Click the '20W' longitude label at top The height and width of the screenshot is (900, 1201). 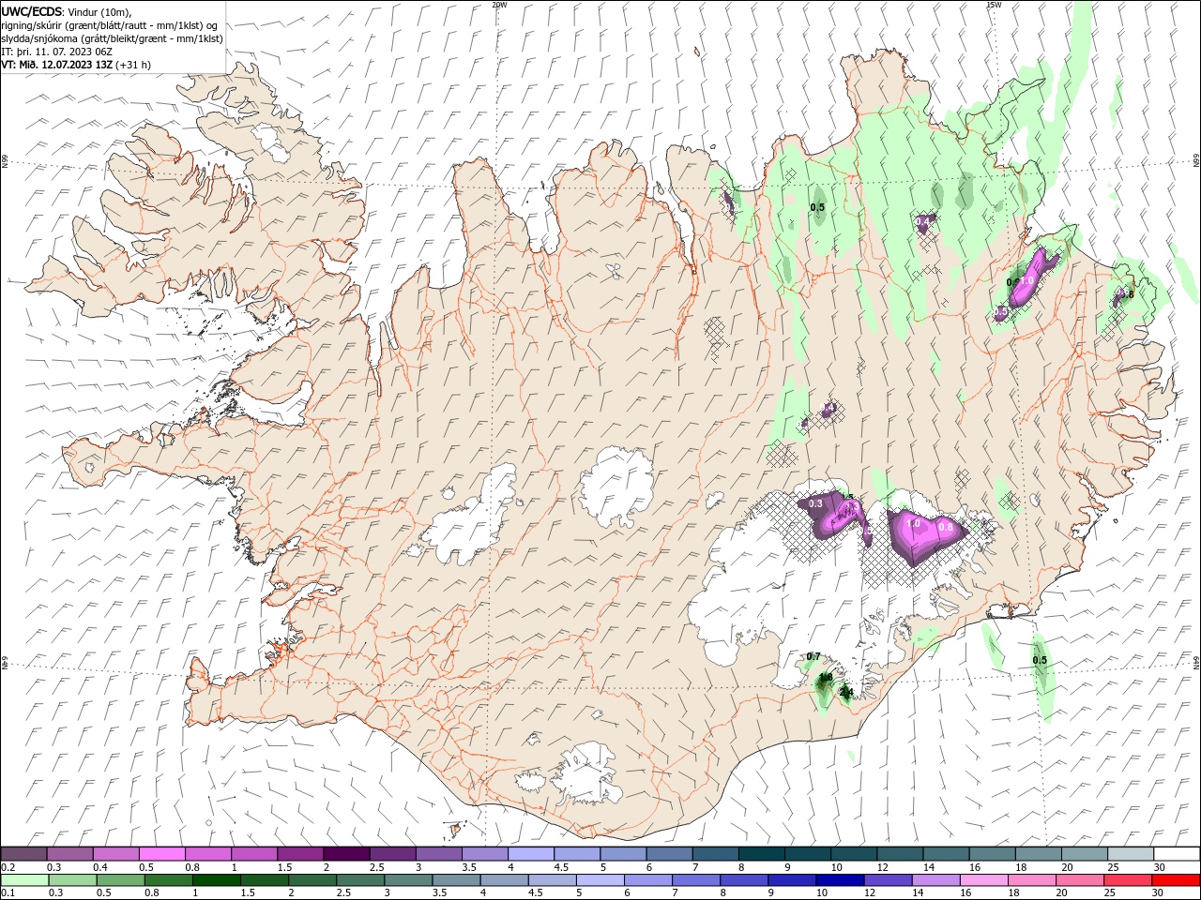(499, 4)
